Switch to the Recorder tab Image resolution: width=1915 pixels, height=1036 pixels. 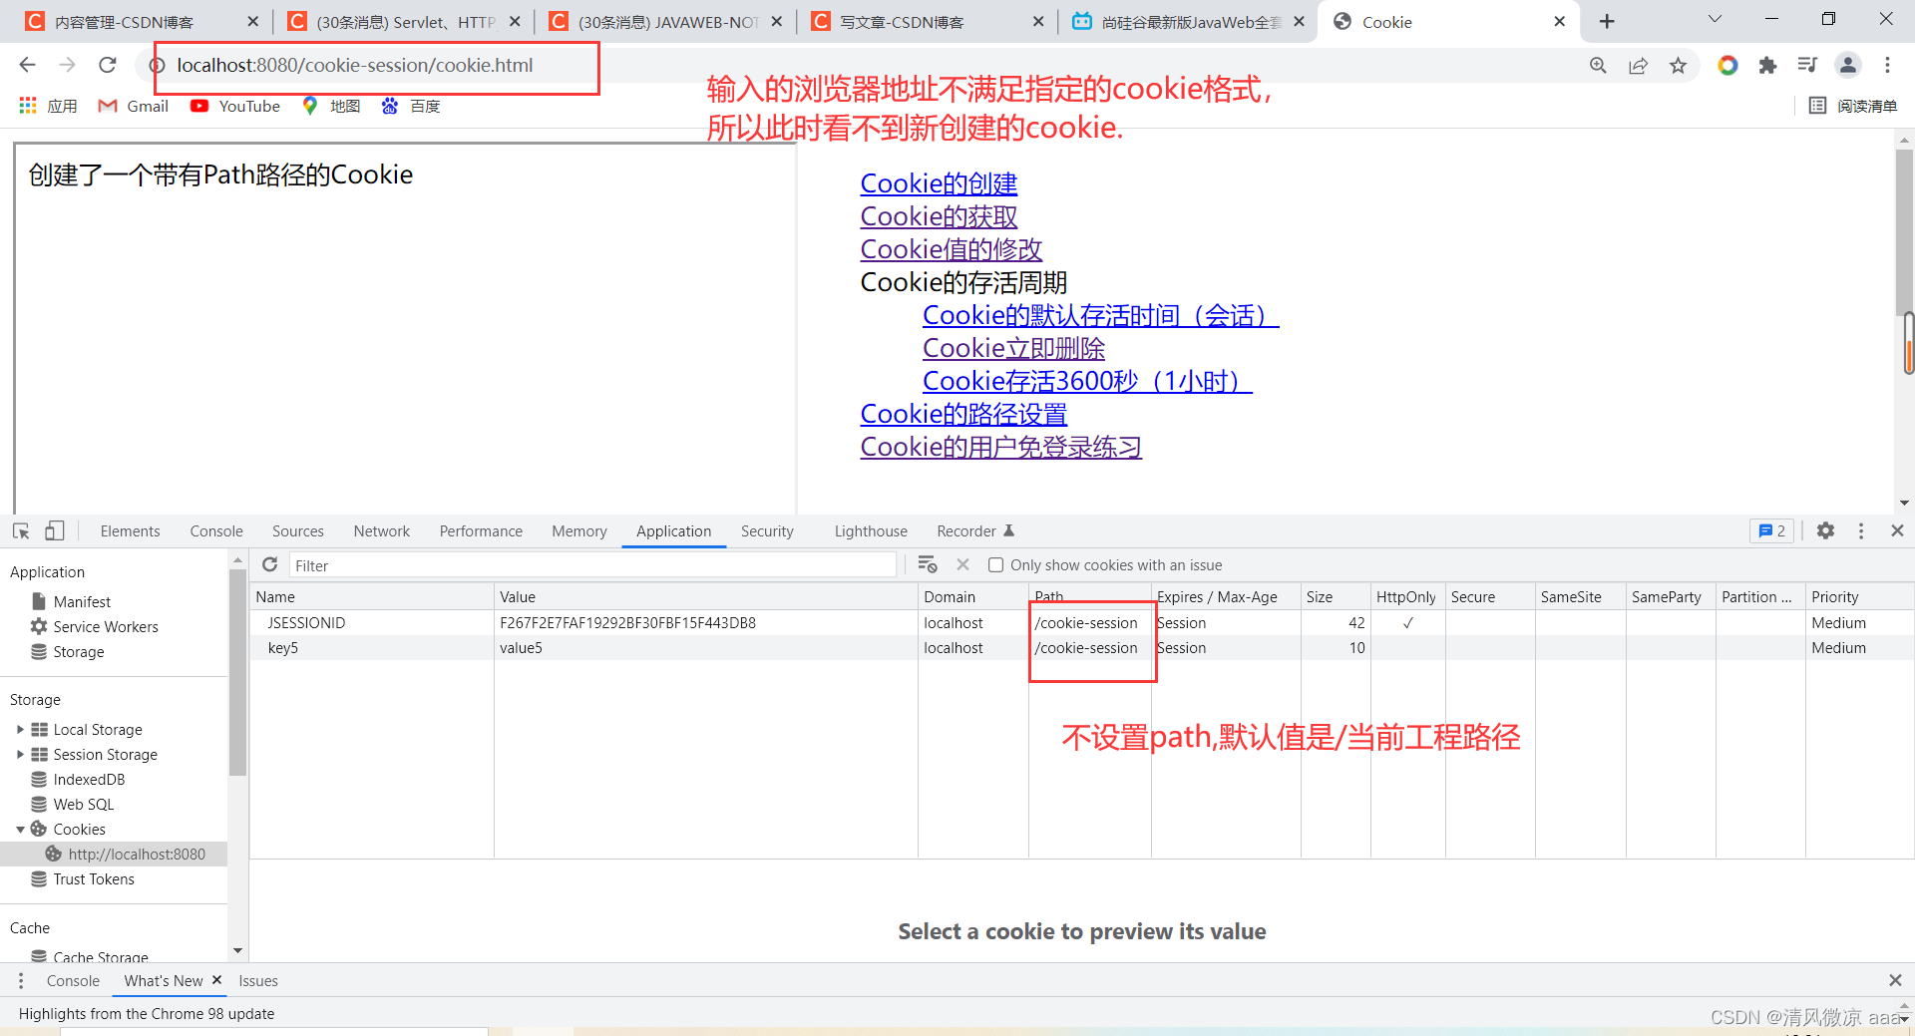click(x=974, y=531)
